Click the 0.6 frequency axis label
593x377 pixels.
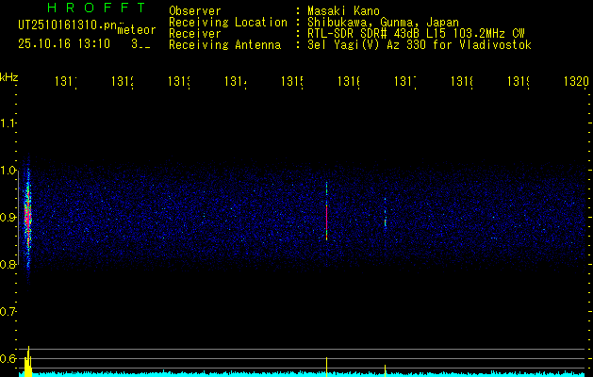click(x=8, y=359)
